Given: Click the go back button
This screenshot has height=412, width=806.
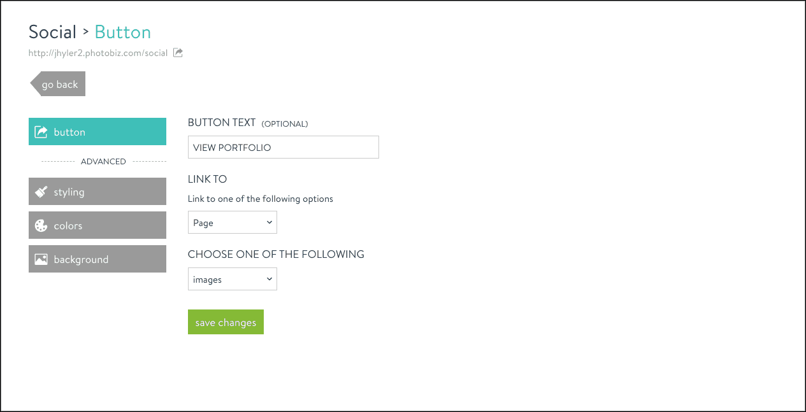Looking at the screenshot, I should pyautogui.click(x=60, y=83).
